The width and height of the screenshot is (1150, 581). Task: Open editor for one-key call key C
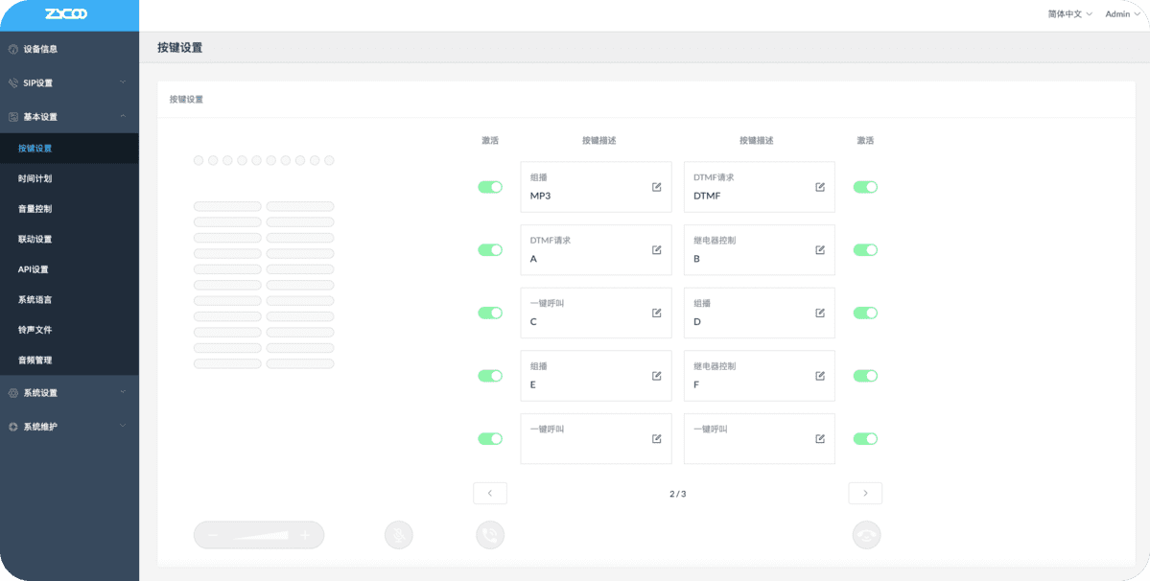[x=656, y=313]
